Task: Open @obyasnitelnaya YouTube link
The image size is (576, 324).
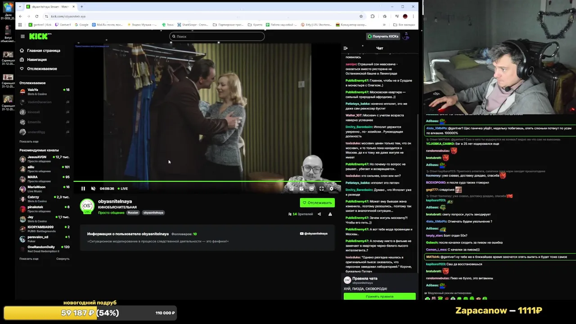Action: point(314,234)
